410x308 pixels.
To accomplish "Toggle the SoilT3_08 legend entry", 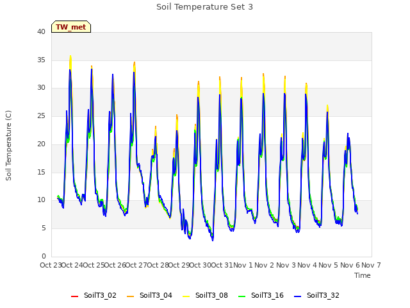I will point(205,295).
